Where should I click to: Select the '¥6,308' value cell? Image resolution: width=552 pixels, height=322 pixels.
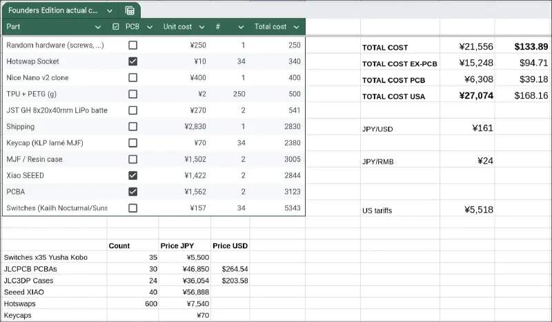pos(478,79)
